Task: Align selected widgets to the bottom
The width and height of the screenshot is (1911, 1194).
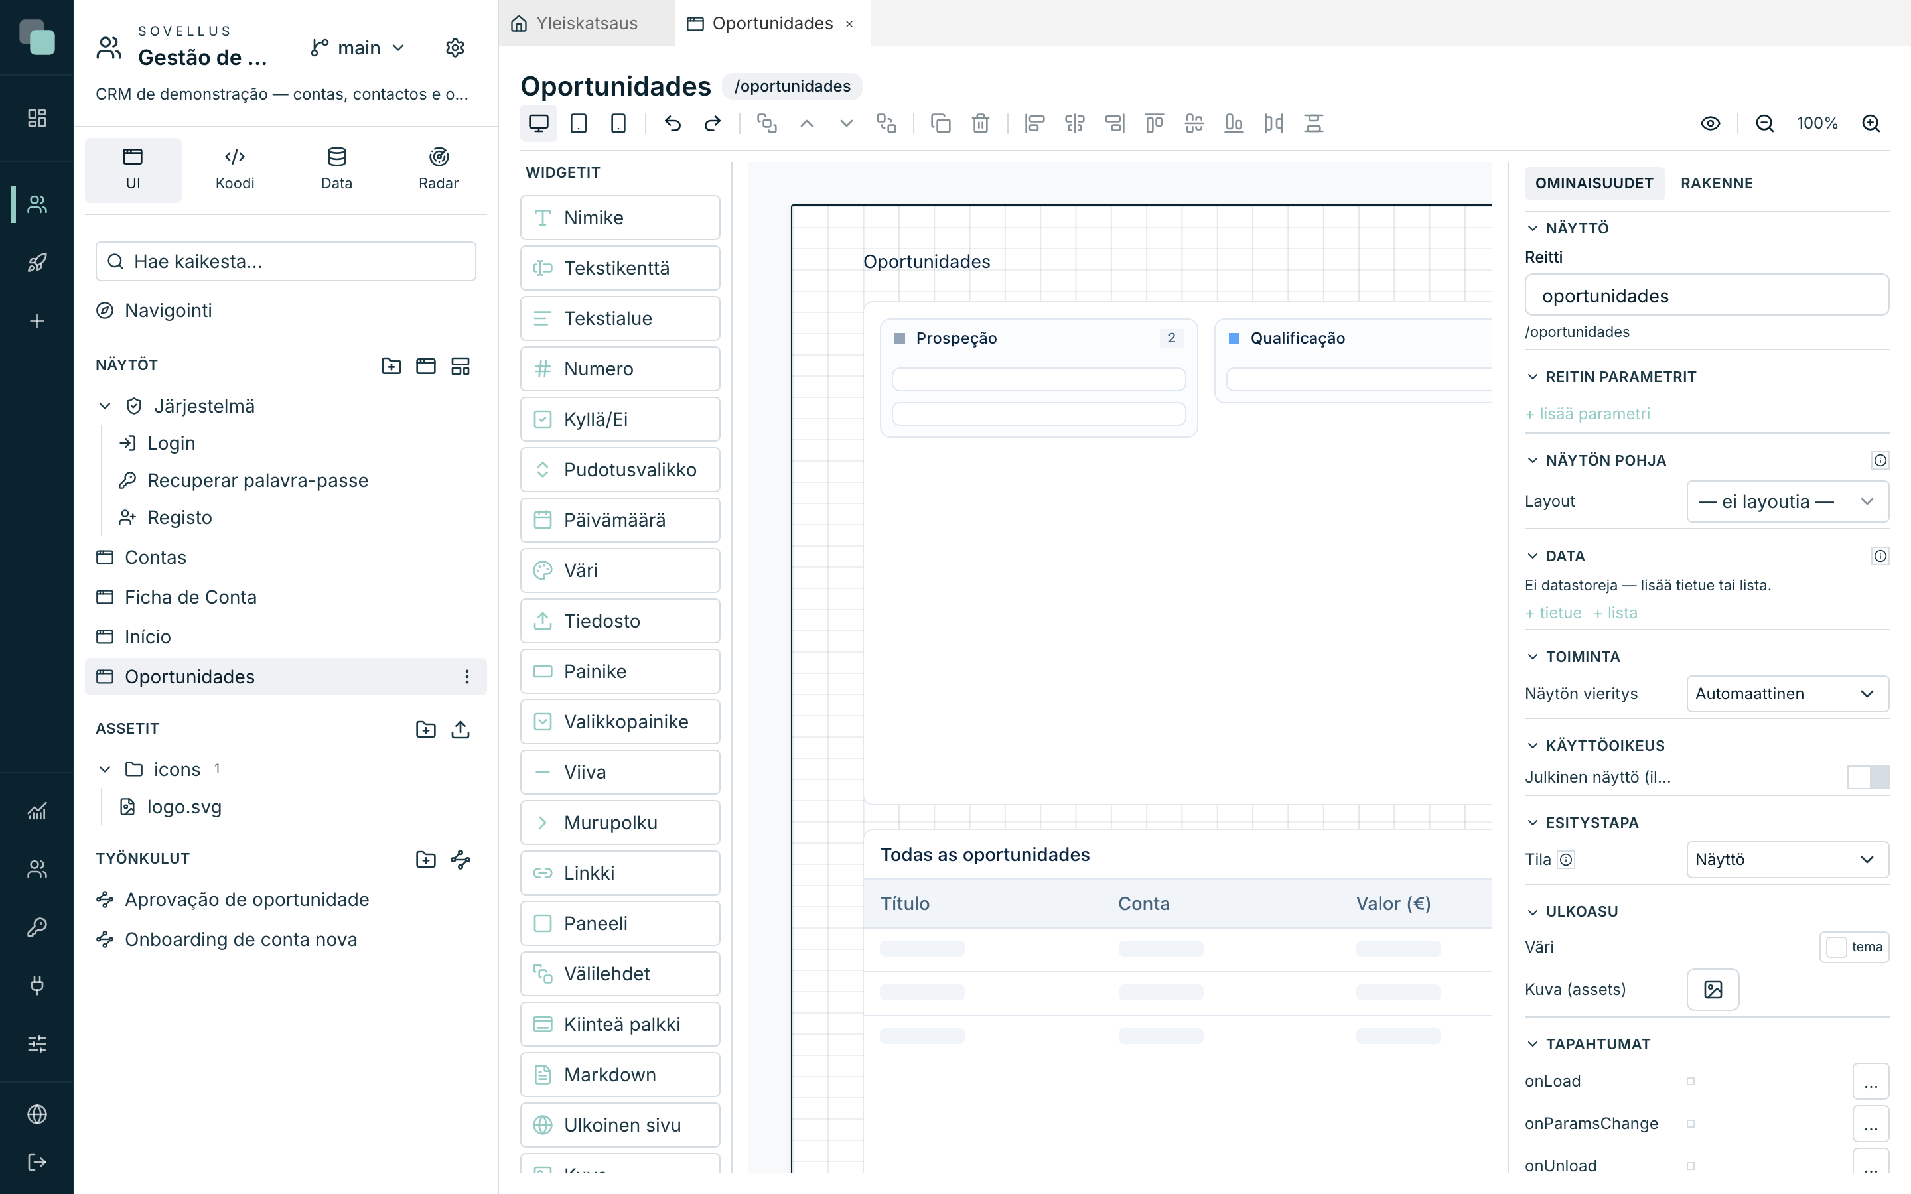Action: (1234, 123)
